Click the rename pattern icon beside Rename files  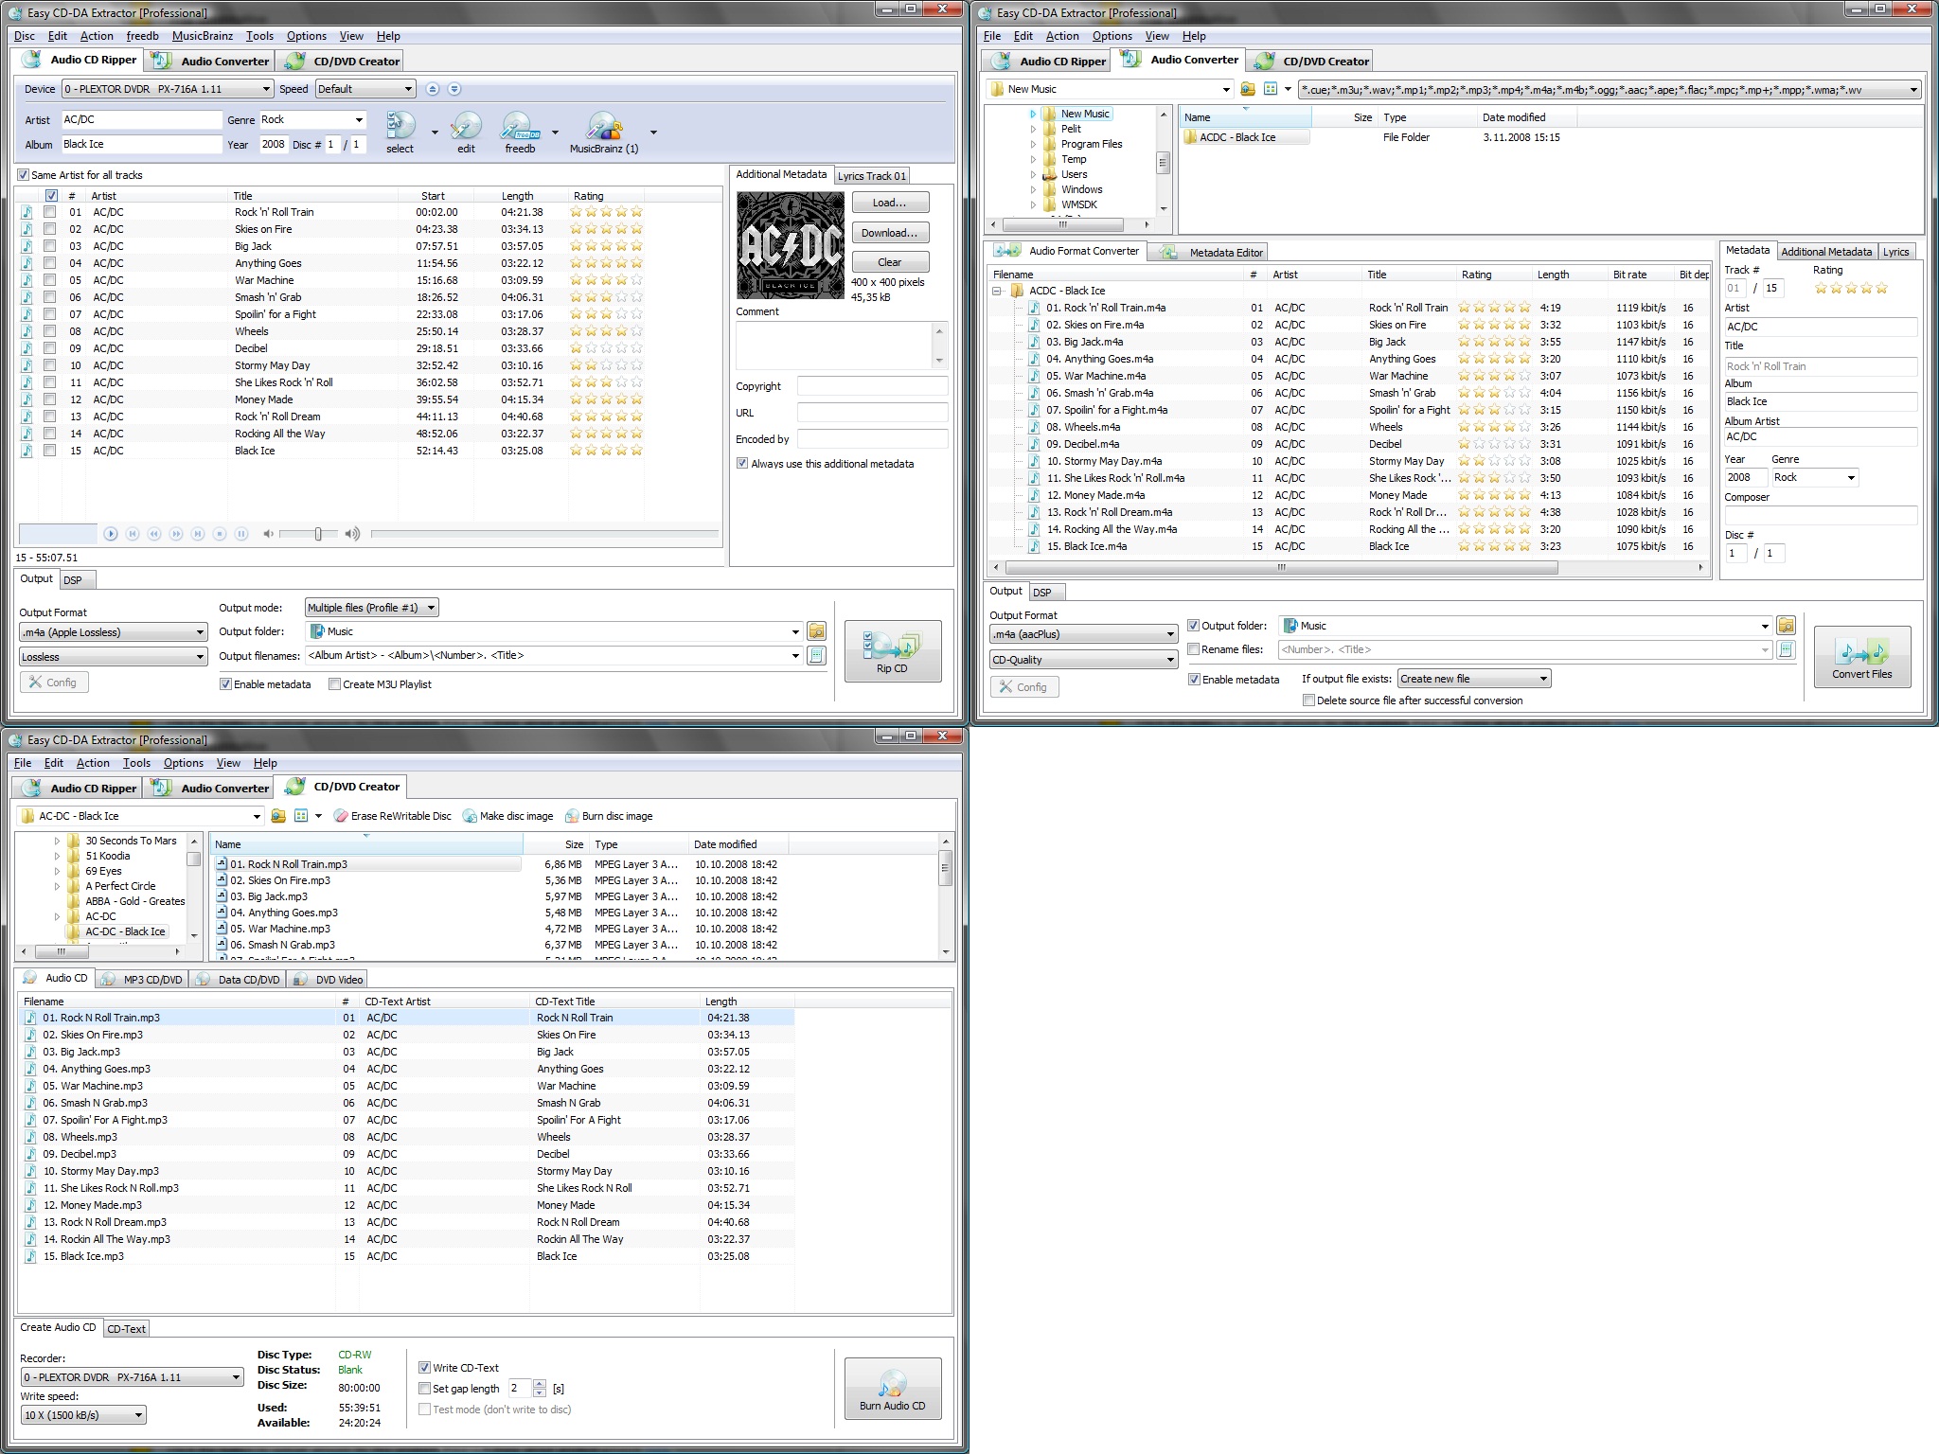(x=1786, y=649)
